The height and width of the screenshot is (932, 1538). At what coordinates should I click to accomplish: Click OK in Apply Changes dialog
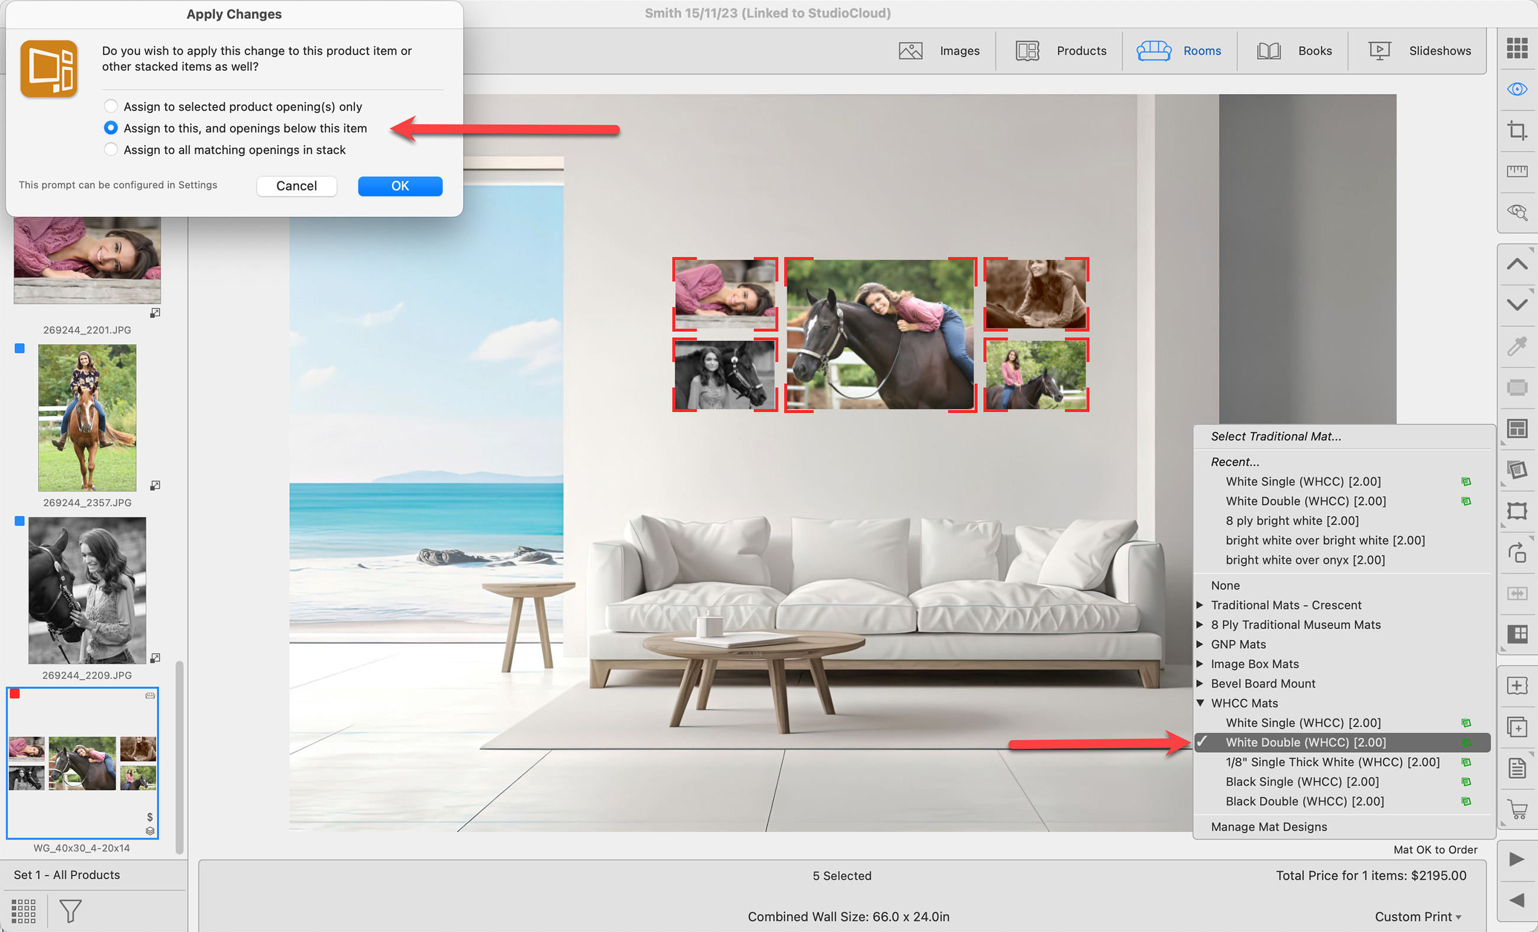[399, 186]
